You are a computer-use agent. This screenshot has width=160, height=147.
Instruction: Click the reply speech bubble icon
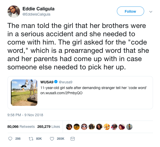pyautogui.click(x=10, y=139)
